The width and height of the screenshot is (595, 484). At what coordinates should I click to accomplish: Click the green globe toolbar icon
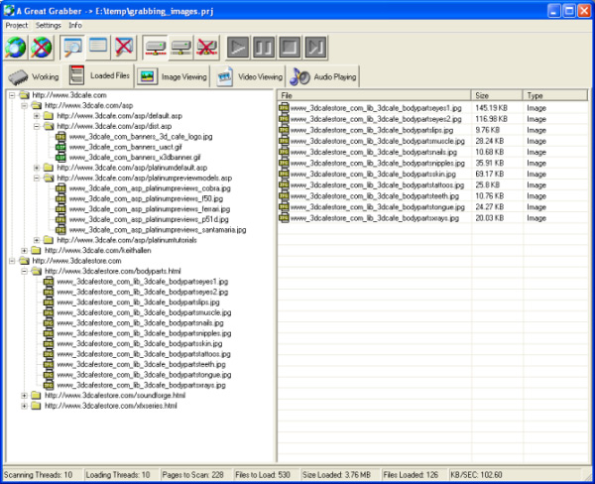tap(18, 47)
